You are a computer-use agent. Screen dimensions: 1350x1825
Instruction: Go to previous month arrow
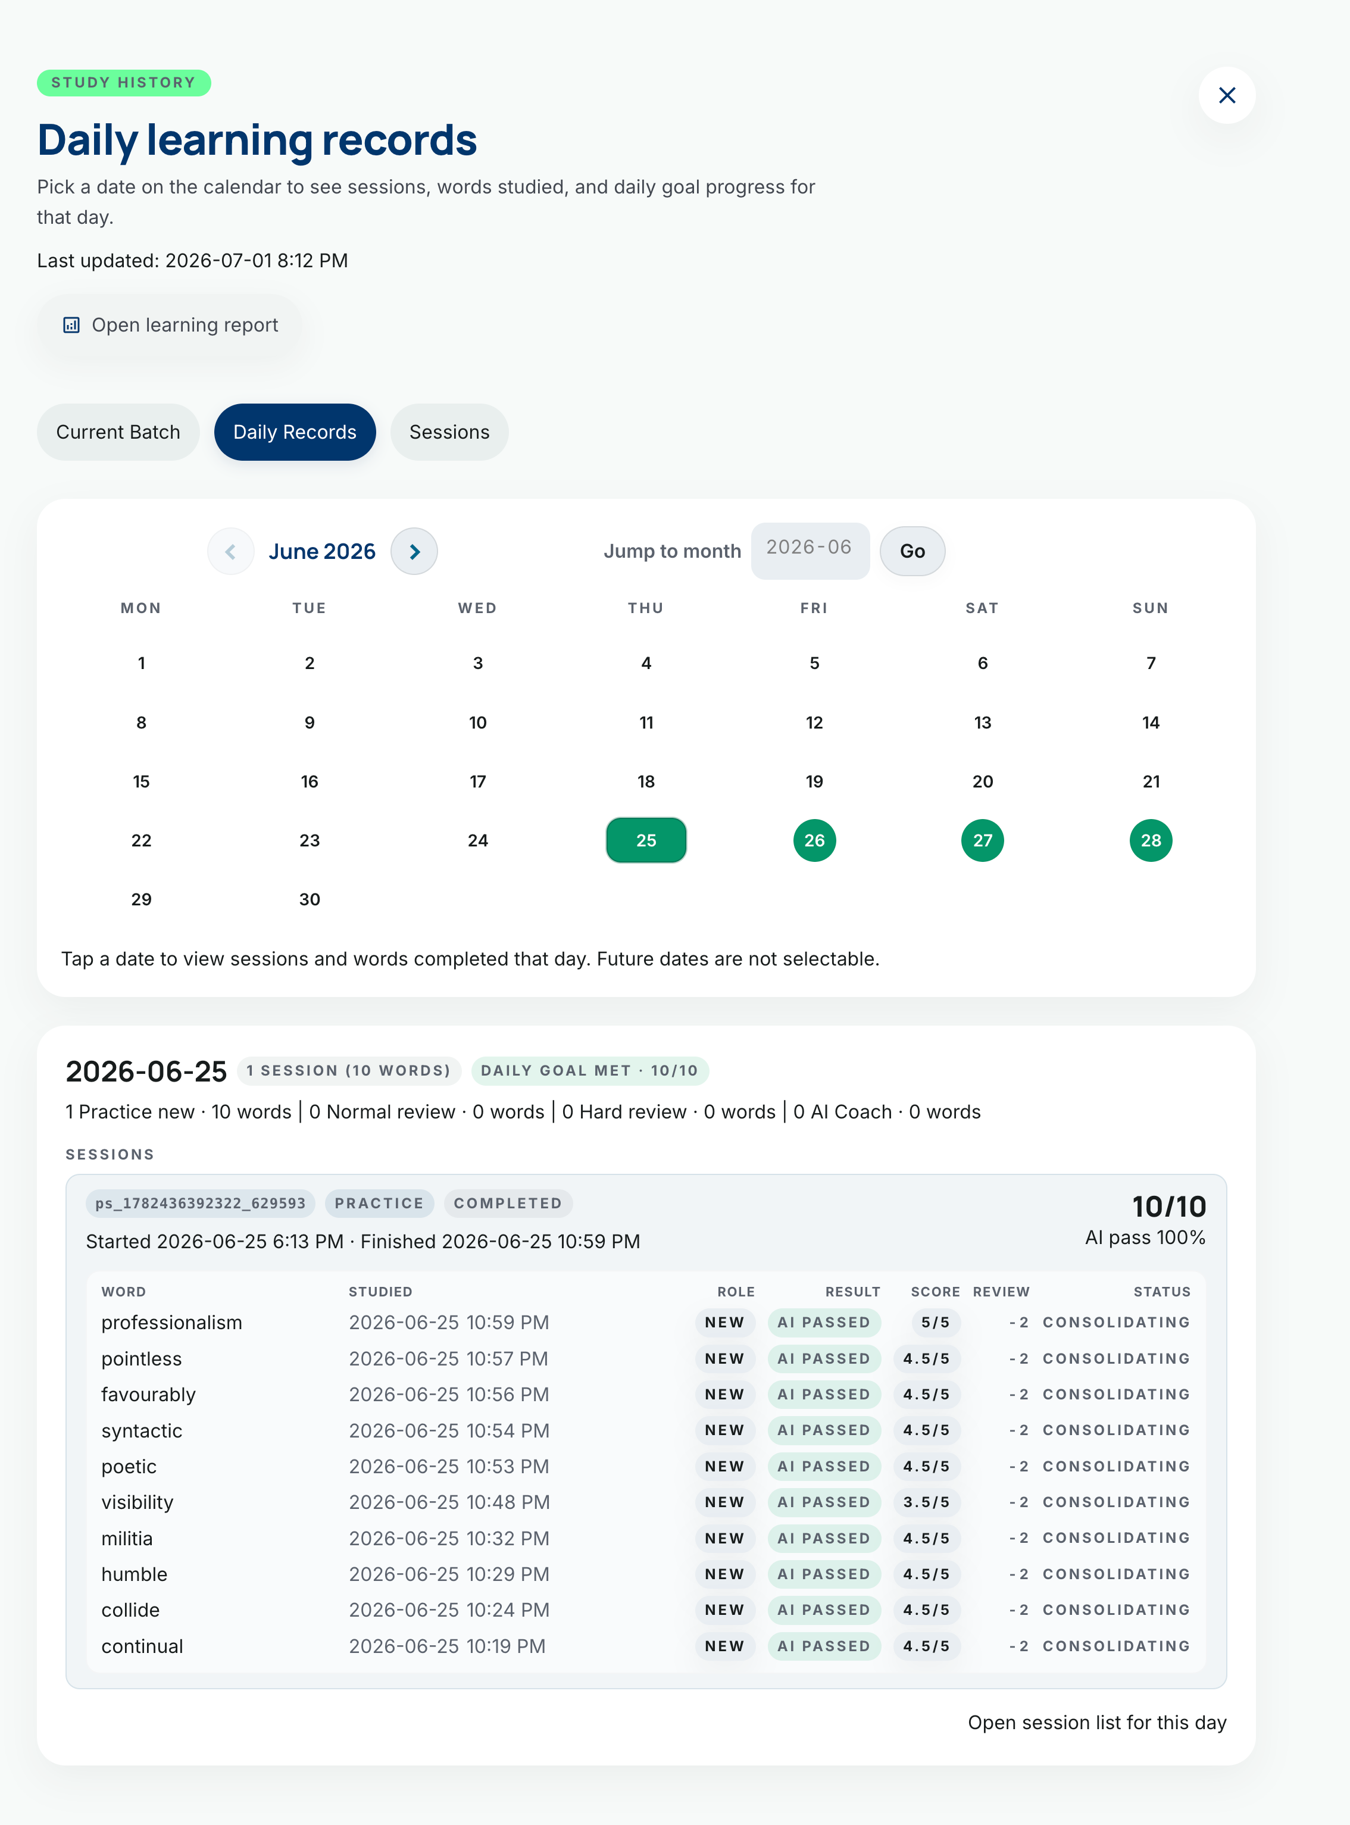click(x=230, y=552)
